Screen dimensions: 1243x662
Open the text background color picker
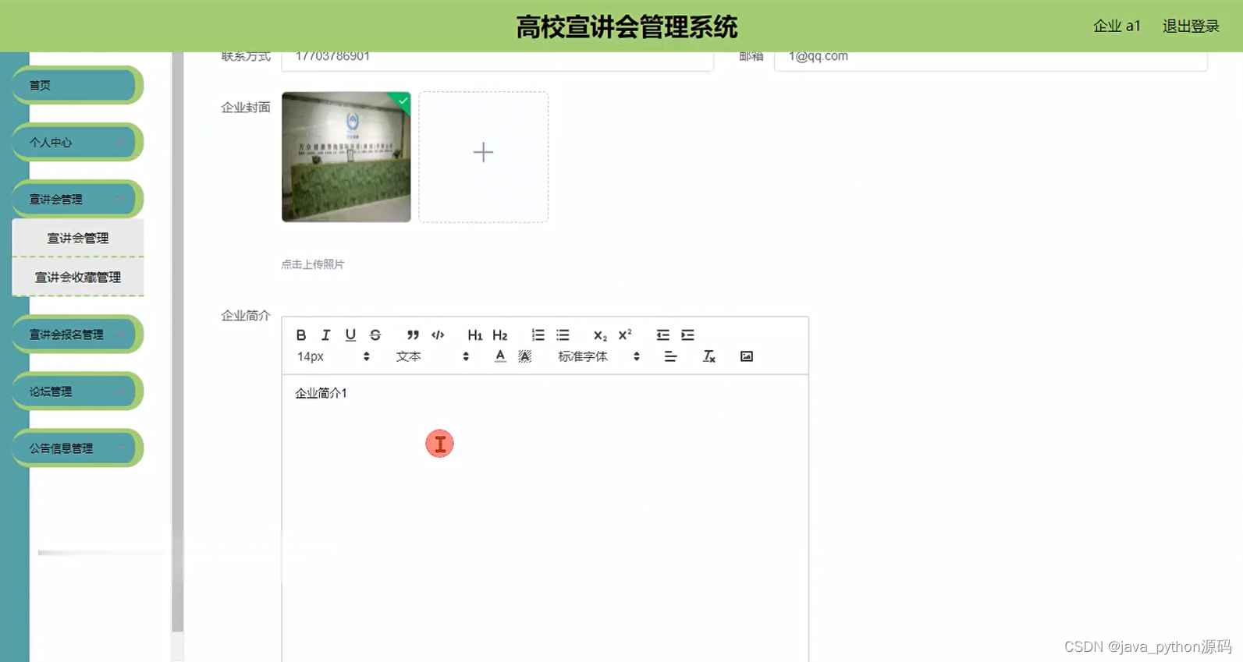click(x=525, y=356)
